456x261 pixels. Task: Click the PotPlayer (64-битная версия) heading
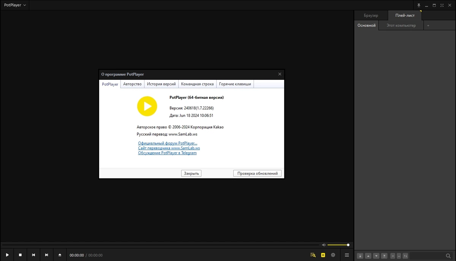pos(196,98)
